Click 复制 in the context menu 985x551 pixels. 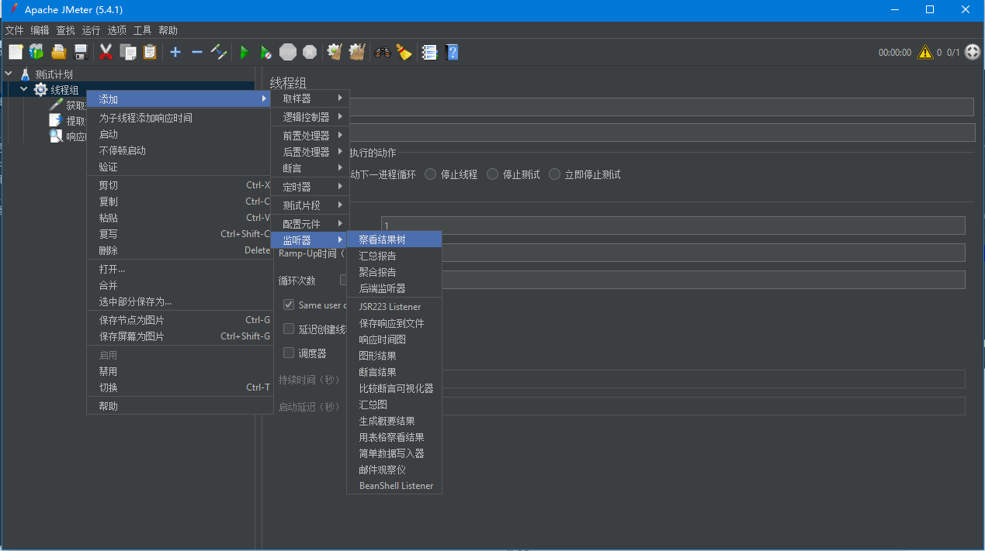[179, 201]
